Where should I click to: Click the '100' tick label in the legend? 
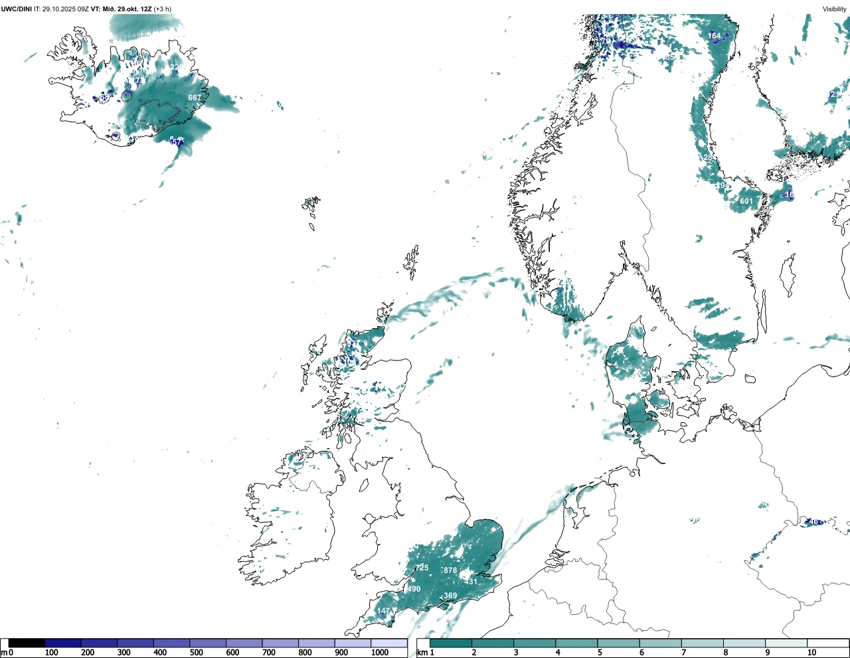51,653
